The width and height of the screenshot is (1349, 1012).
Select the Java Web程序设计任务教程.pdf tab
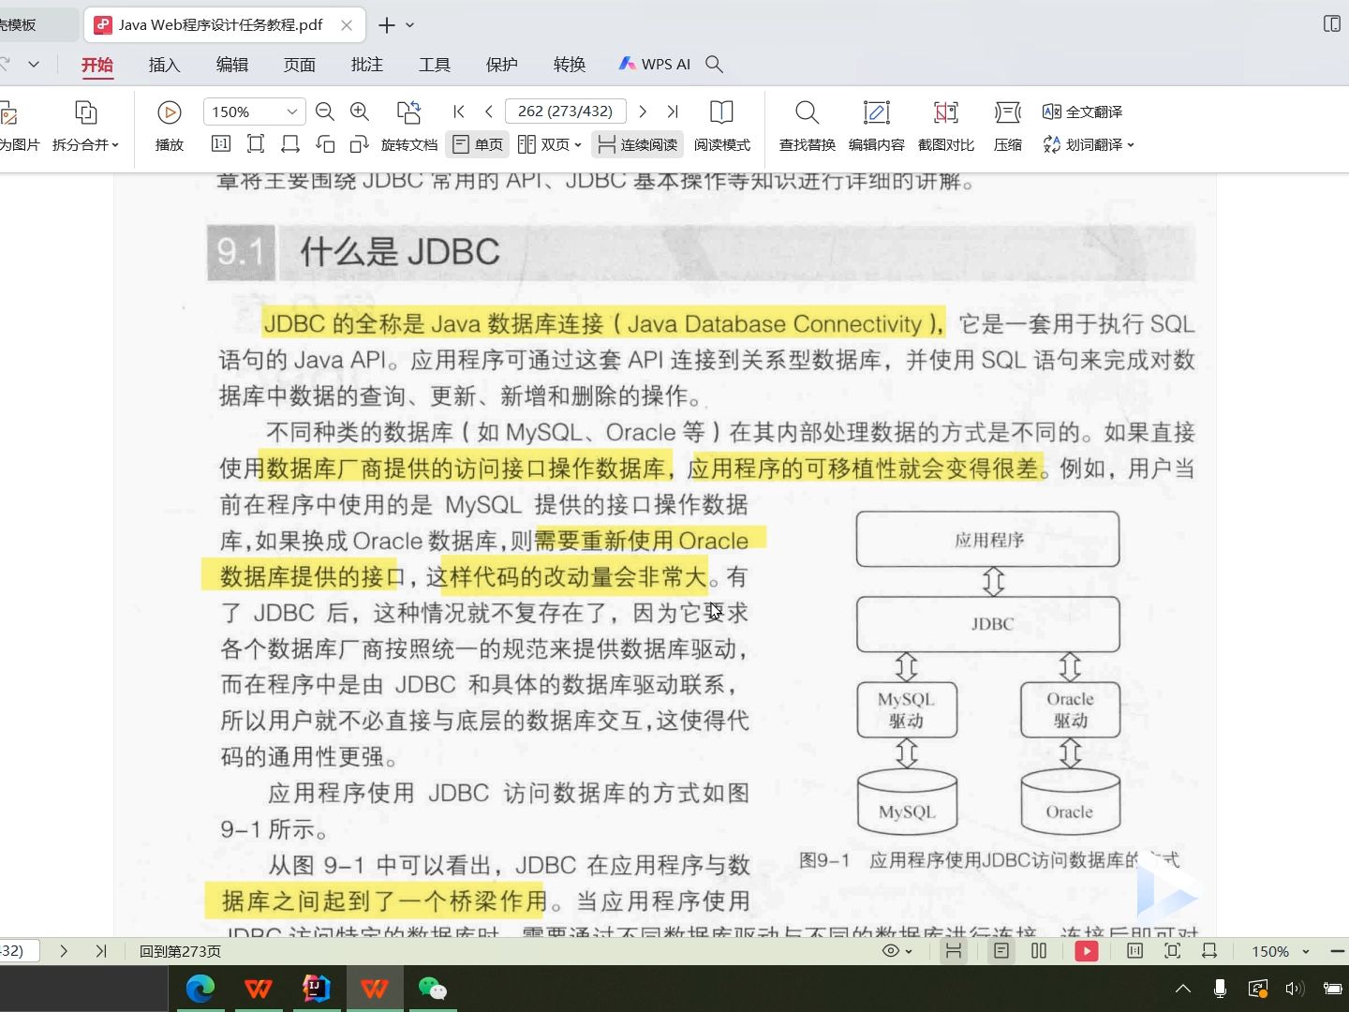coord(223,25)
